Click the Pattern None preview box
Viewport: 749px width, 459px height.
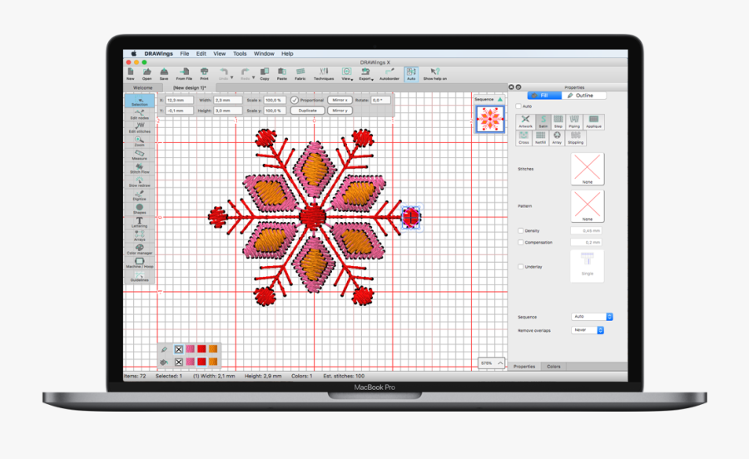click(x=587, y=206)
